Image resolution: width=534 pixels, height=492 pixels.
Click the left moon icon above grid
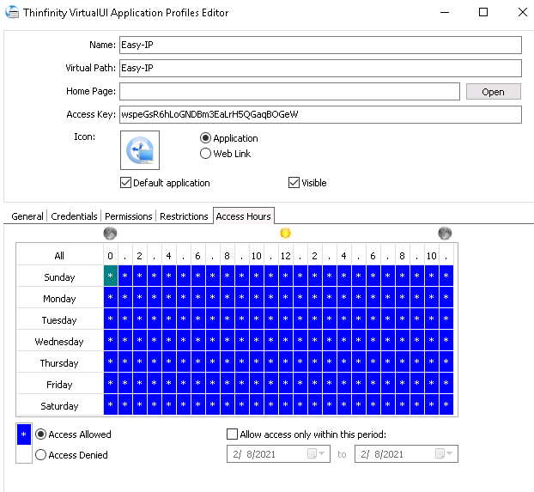click(110, 234)
